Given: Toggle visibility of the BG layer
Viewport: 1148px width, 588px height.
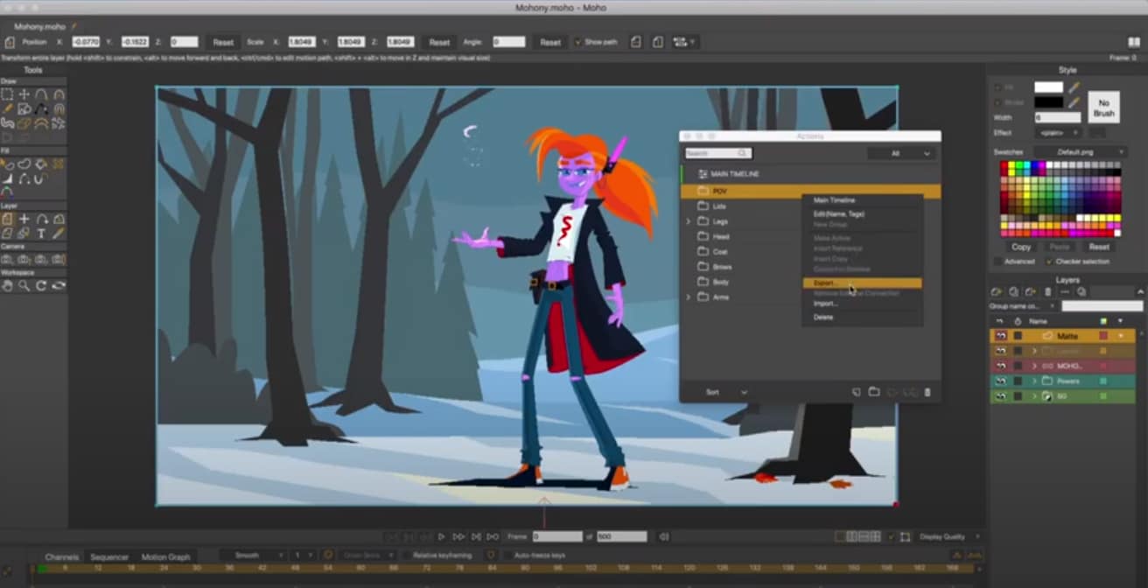Looking at the screenshot, I should (x=1000, y=396).
